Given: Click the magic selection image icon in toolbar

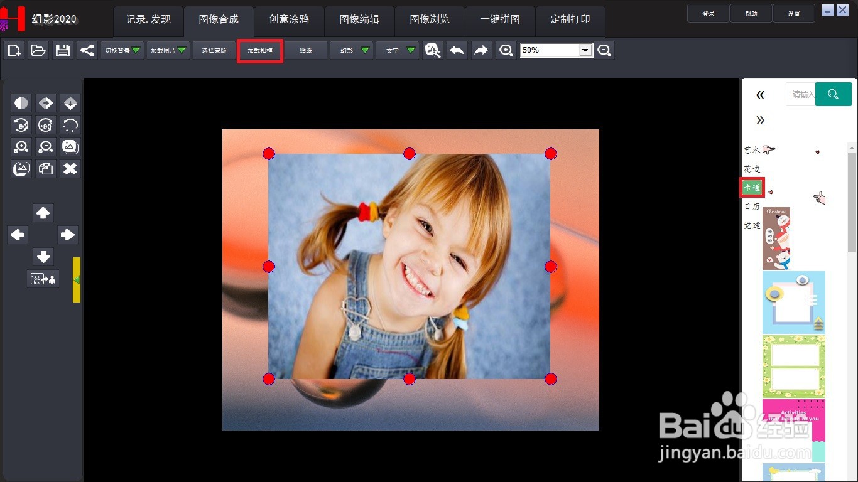Looking at the screenshot, I should point(432,50).
